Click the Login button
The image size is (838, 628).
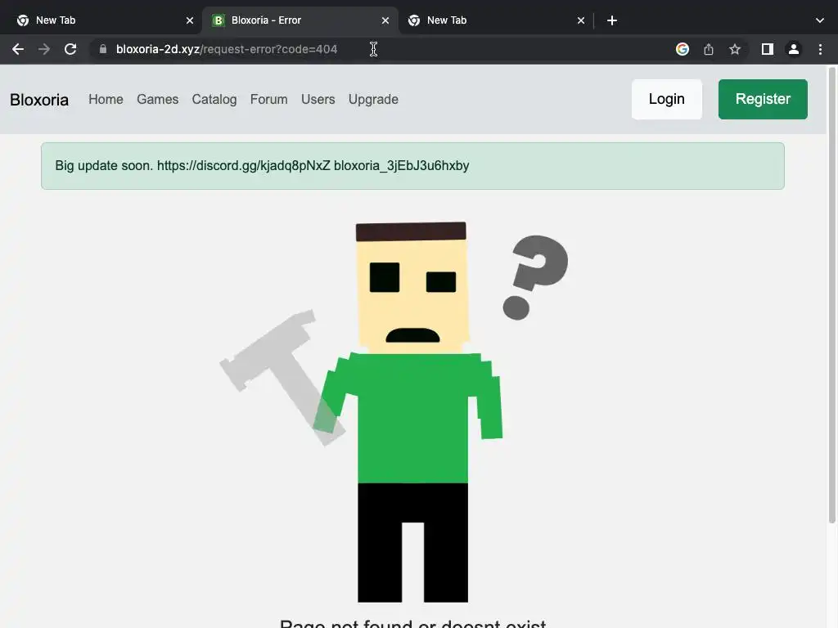(666, 99)
